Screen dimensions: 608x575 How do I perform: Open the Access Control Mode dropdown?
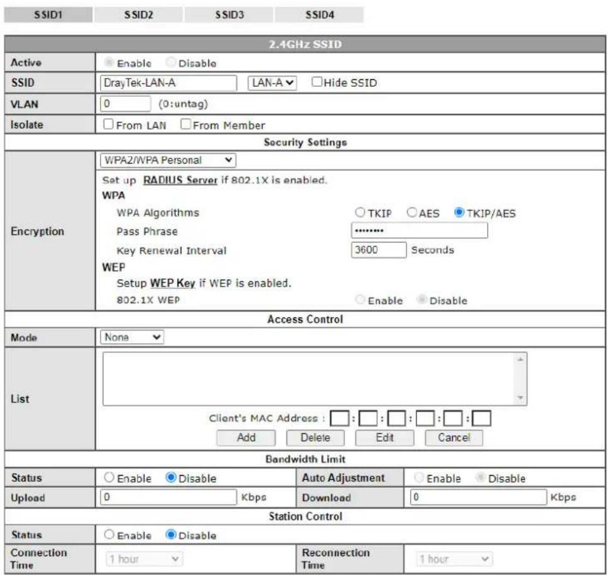(x=132, y=337)
